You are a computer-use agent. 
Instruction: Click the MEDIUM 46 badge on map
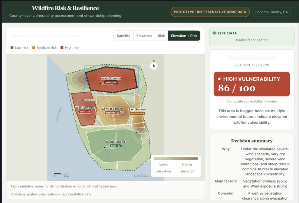[137, 113]
